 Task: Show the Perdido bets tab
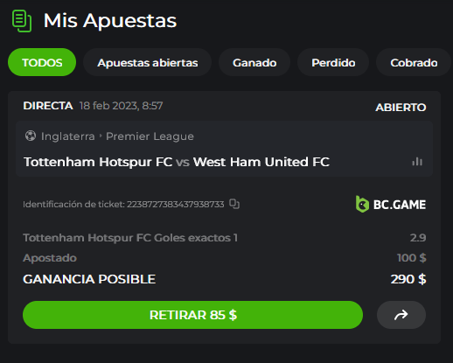(x=333, y=62)
